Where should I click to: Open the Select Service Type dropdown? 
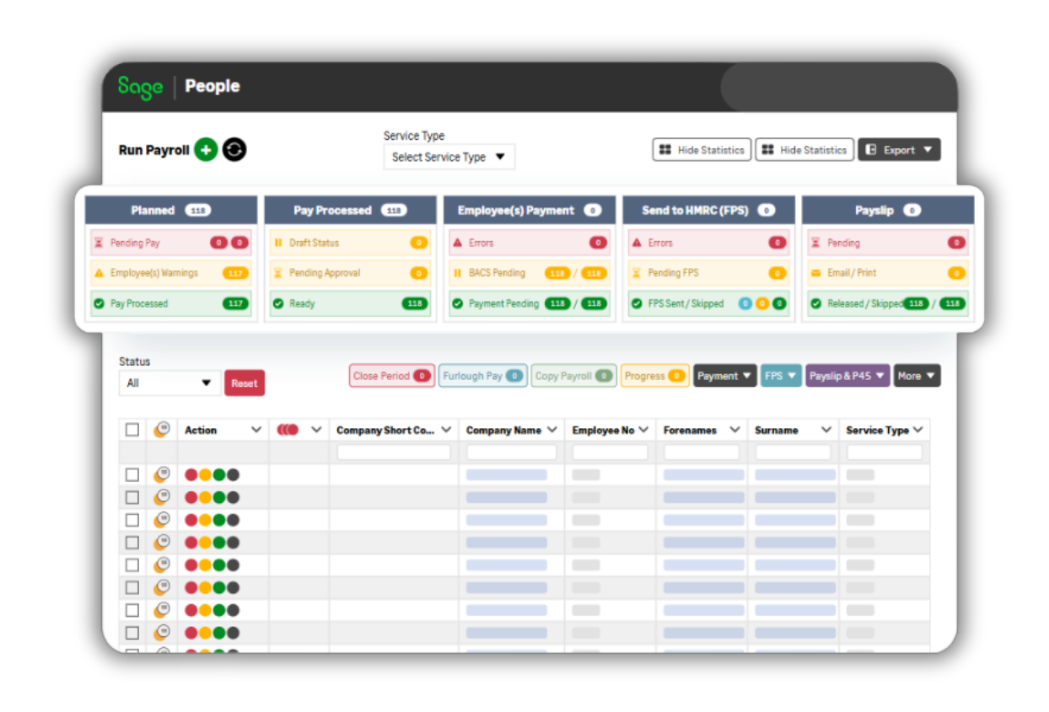click(449, 157)
